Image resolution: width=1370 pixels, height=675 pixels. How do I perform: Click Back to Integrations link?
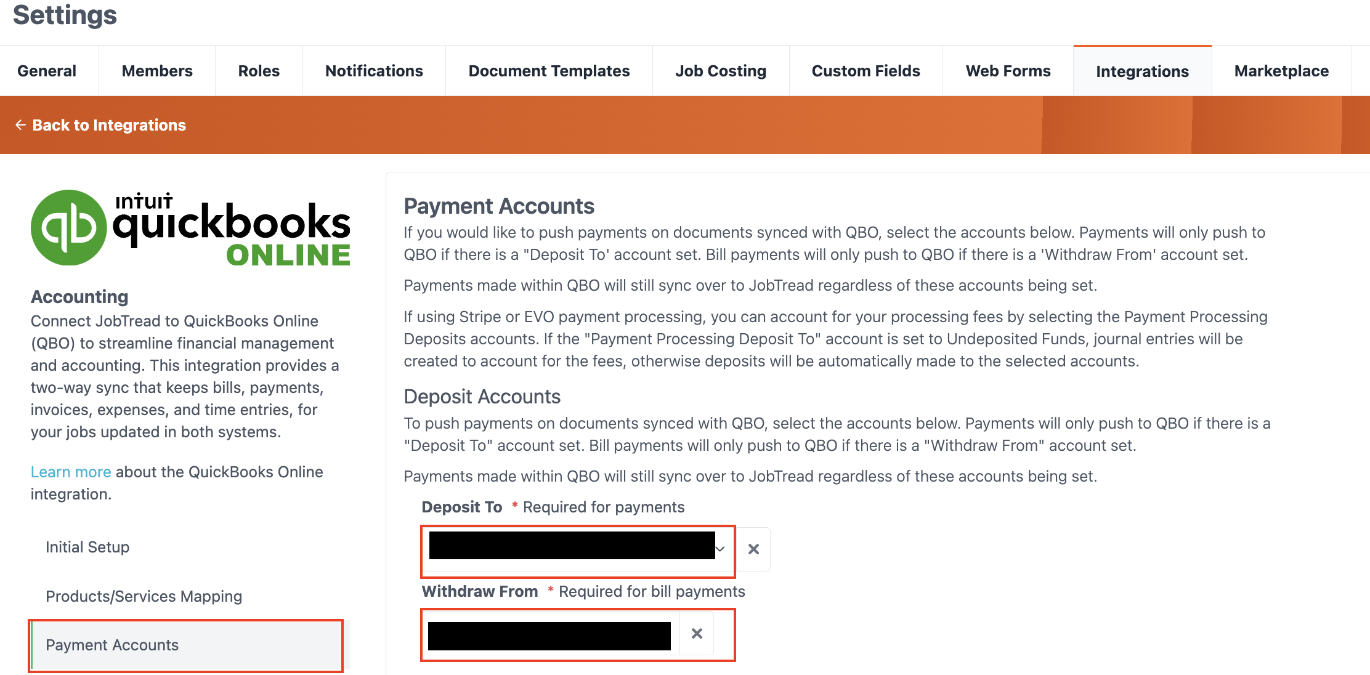[x=109, y=125]
